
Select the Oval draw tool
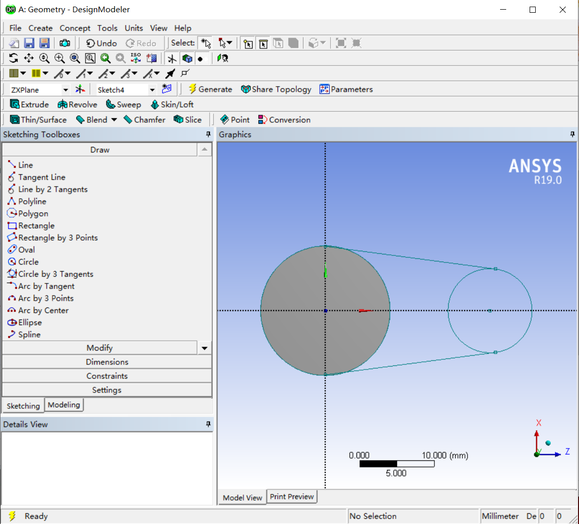(x=21, y=249)
